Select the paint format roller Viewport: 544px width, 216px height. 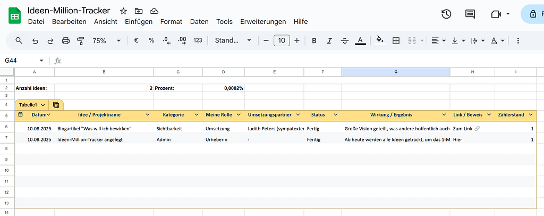pyautogui.click(x=81, y=40)
